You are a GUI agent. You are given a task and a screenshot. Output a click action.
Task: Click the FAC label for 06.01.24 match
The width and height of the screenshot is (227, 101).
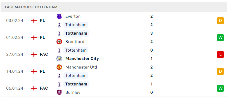[x=44, y=88]
